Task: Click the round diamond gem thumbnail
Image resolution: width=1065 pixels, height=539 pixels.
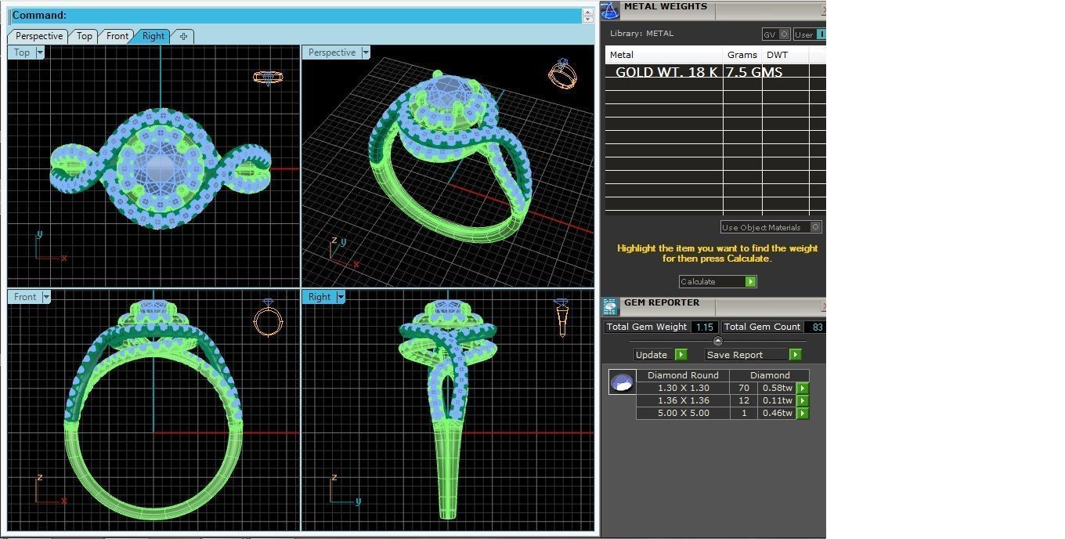Action: tap(622, 382)
